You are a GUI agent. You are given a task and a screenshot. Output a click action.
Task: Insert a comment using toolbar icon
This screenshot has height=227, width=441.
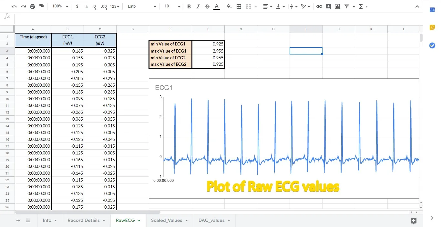tap(328, 6)
